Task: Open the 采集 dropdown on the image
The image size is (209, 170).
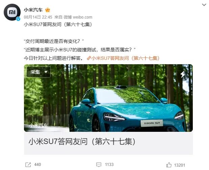Action: tap(38, 72)
